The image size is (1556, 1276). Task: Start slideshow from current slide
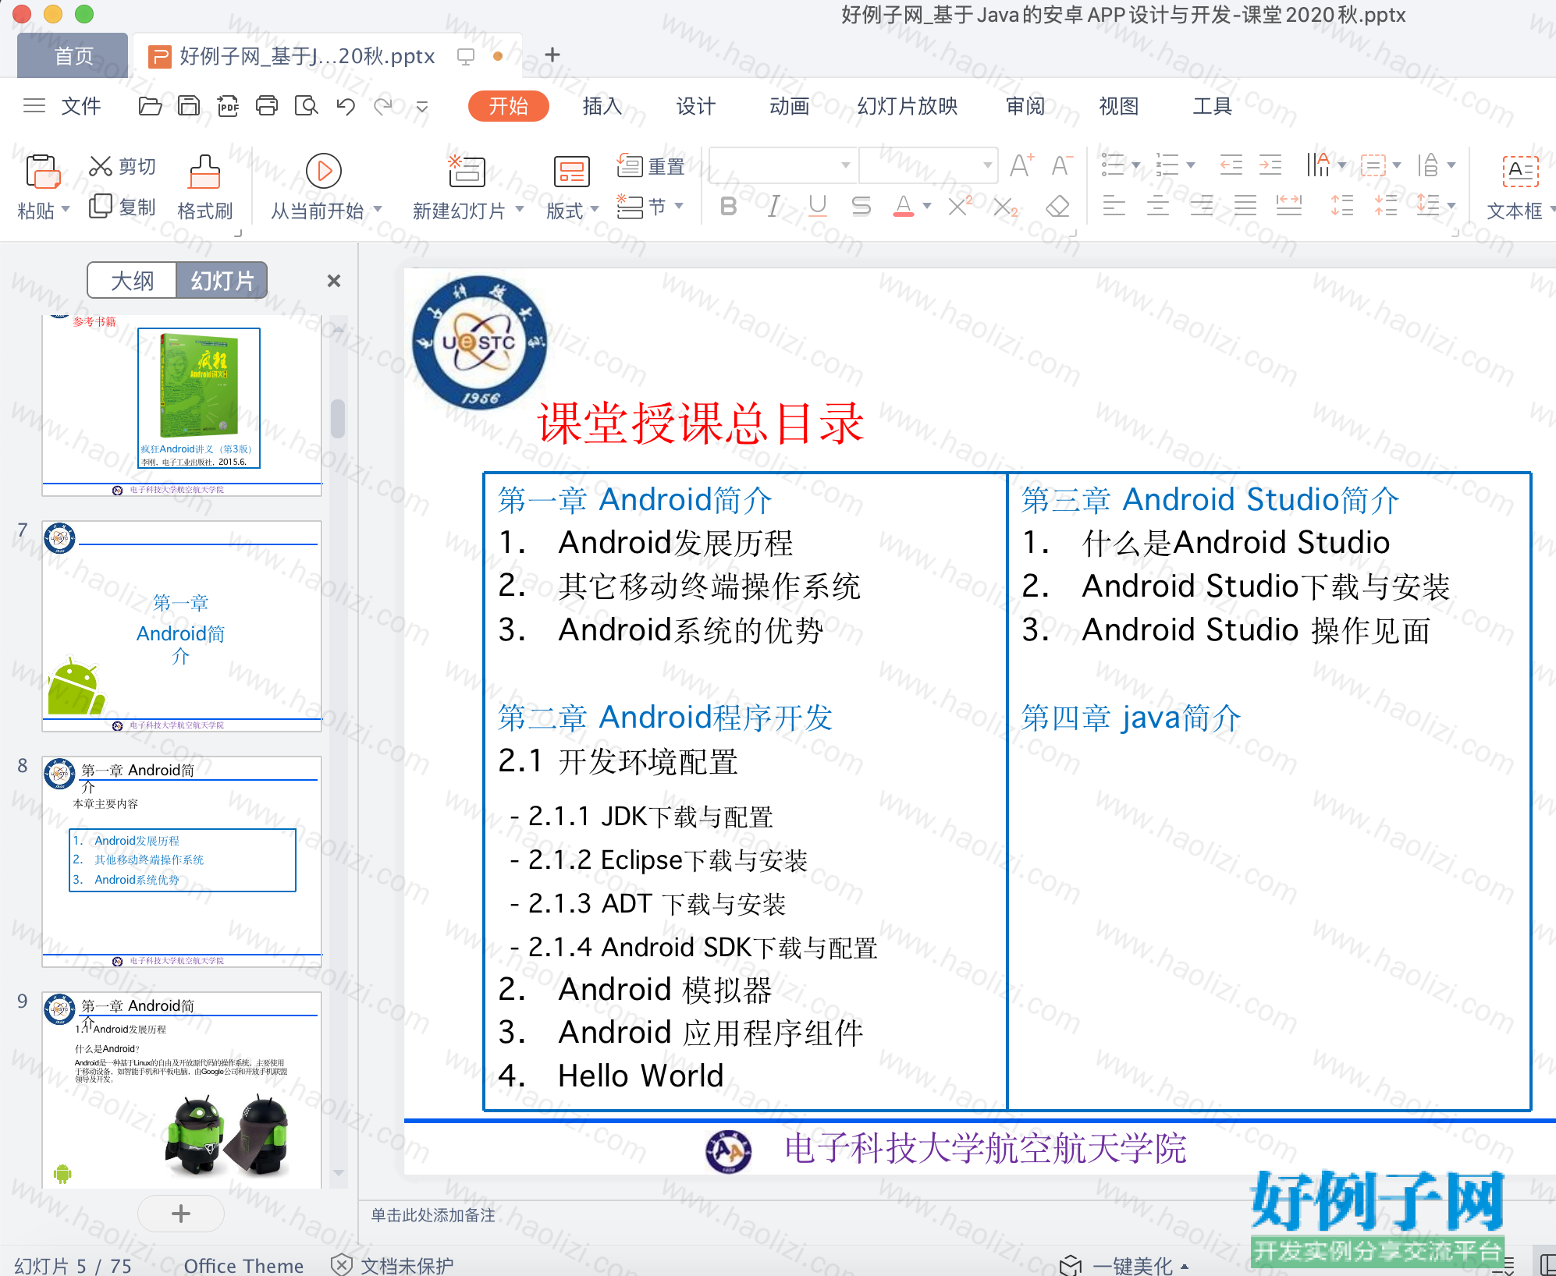click(x=324, y=171)
